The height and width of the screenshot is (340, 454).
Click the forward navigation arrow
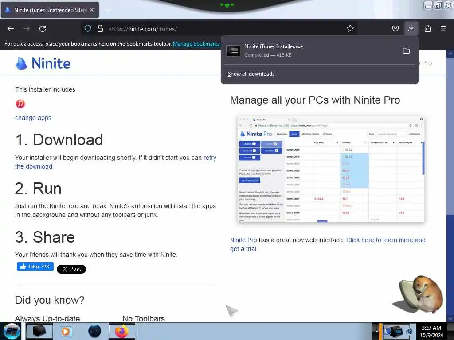27,29
